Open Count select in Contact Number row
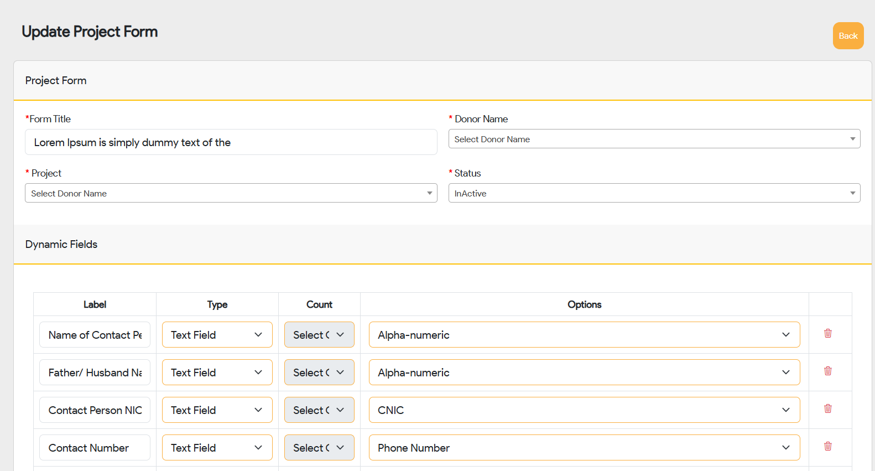Viewport: 875px width, 471px height. pos(319,448)
